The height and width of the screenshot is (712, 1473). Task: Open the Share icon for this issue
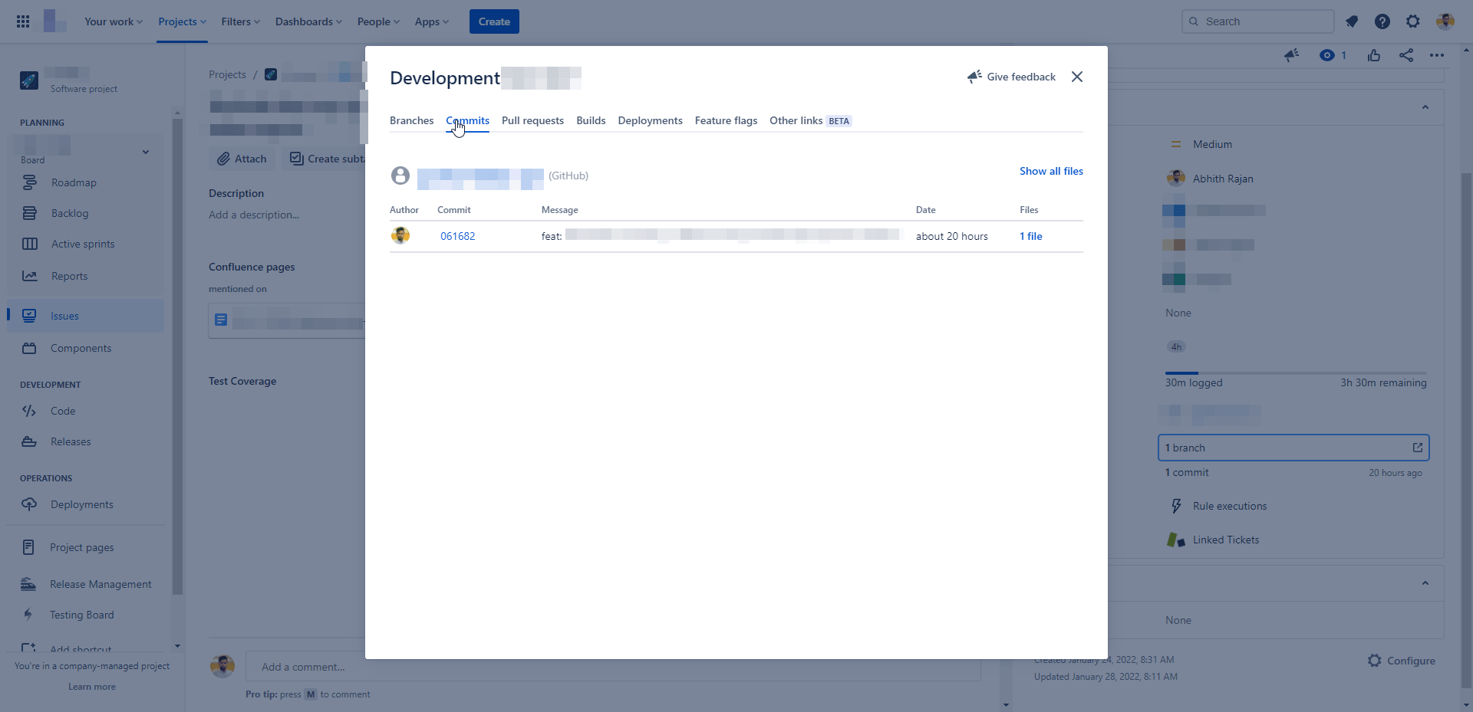[1407, 55]
